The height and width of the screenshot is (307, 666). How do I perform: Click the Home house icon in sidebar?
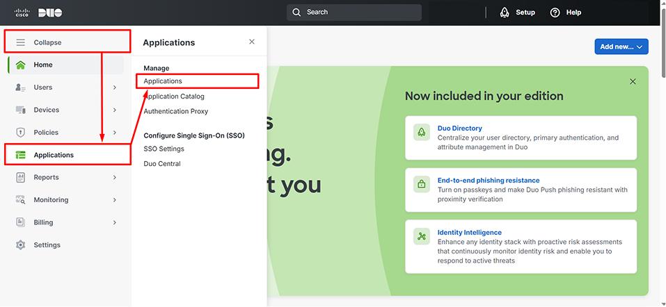click(21, 65)
